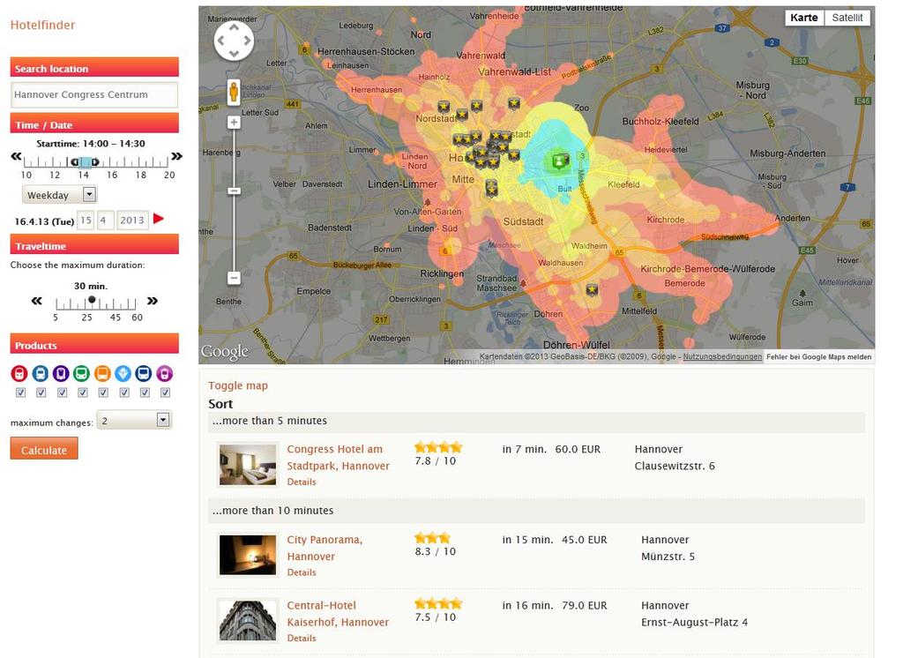Open the maximum changes dropdown

tap(134, 420)
